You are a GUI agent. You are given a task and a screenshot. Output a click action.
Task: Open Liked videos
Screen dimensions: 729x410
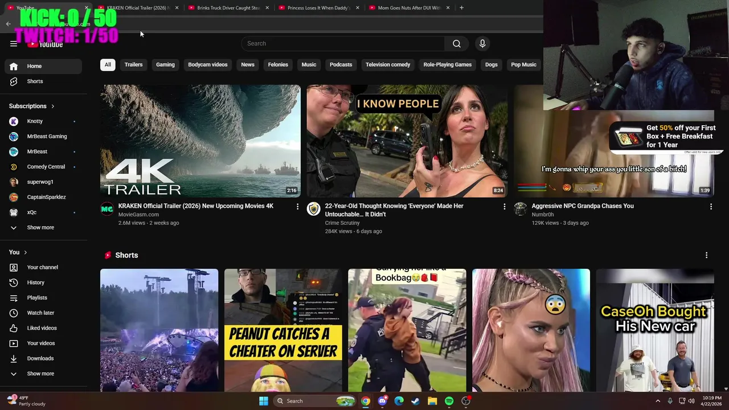pyautogui.click(x=43, y=328)
